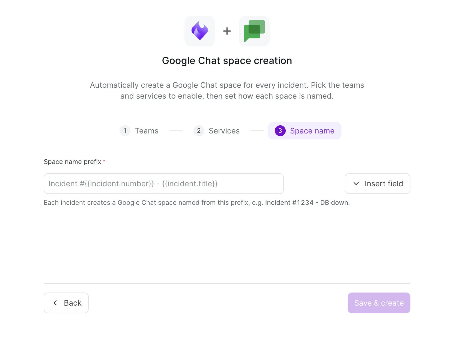Click Save & create button

pos(379,303)
